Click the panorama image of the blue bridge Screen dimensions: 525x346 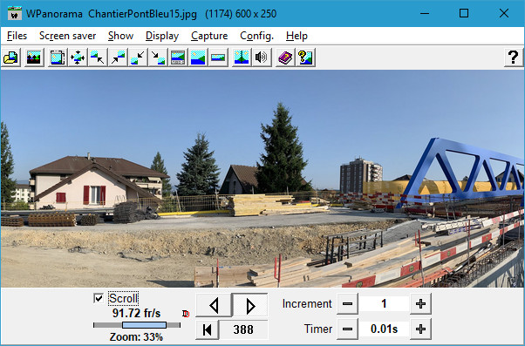point(262,179)
